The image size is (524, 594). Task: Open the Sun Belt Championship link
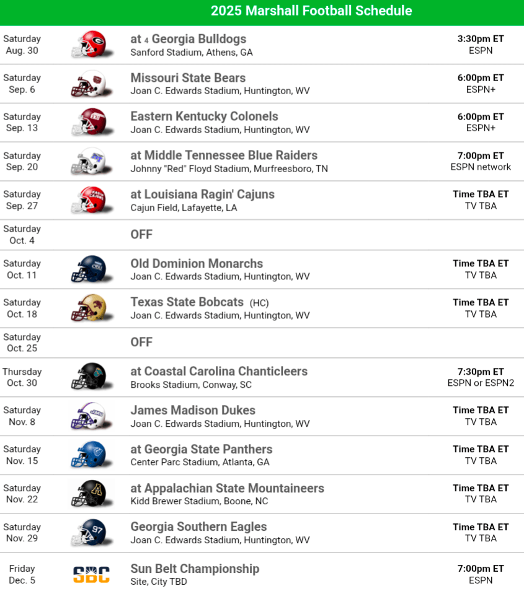195,569
